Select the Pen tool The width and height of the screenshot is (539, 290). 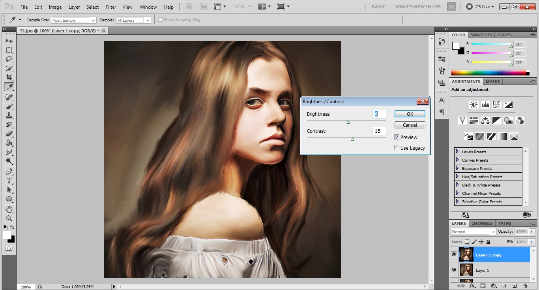pos(9,171)
